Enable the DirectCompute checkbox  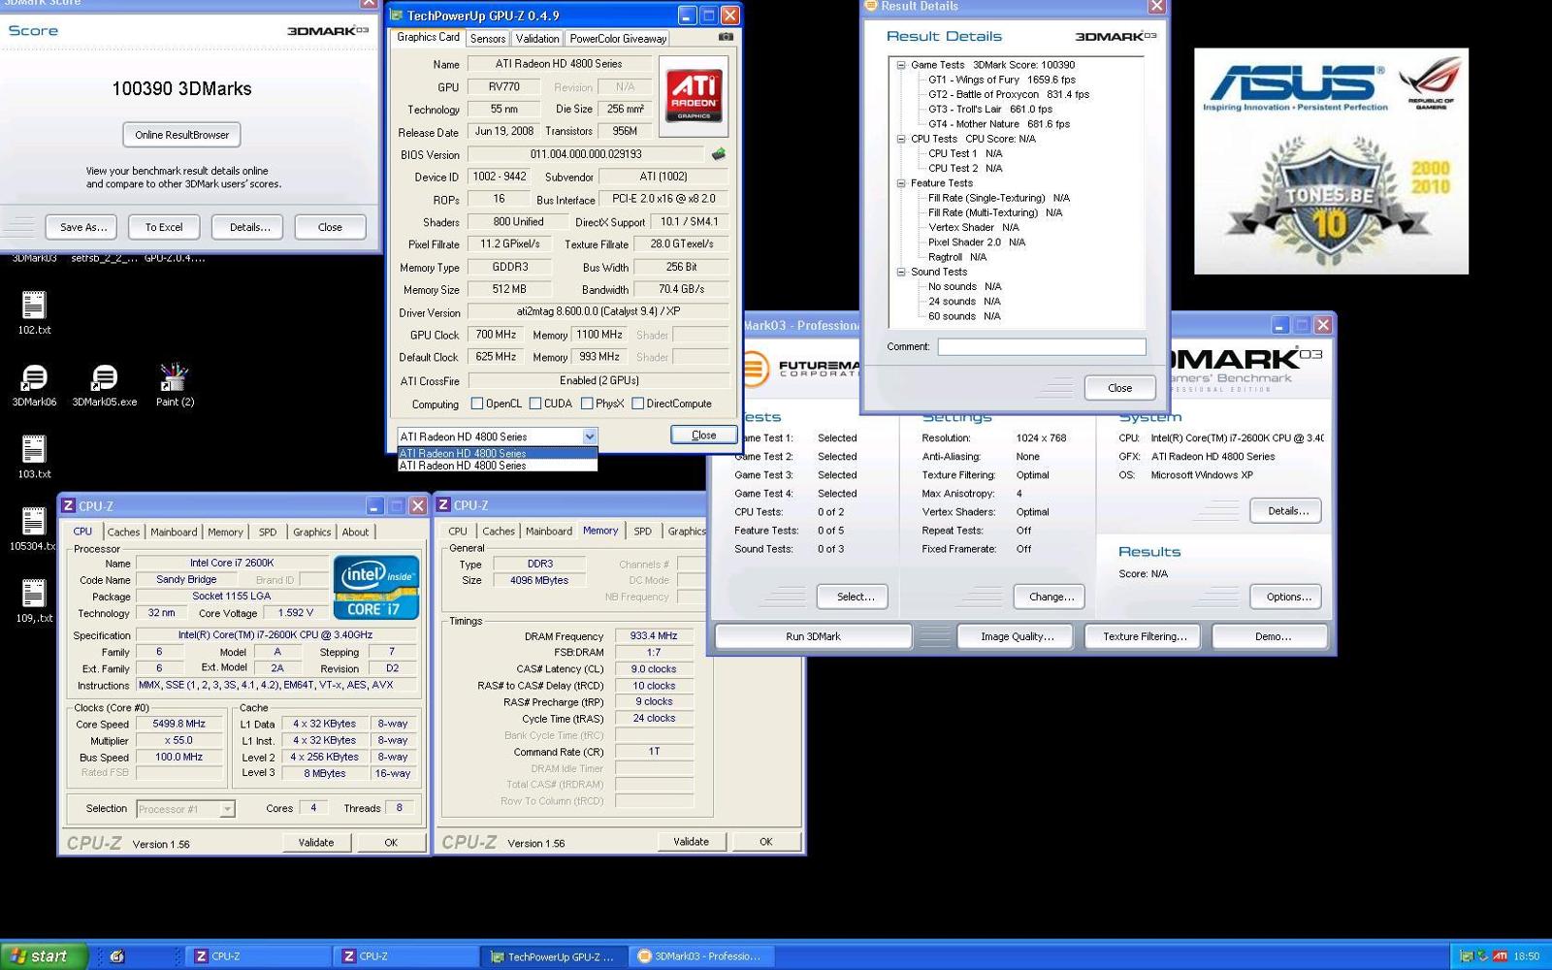click(x=638, y=404)
